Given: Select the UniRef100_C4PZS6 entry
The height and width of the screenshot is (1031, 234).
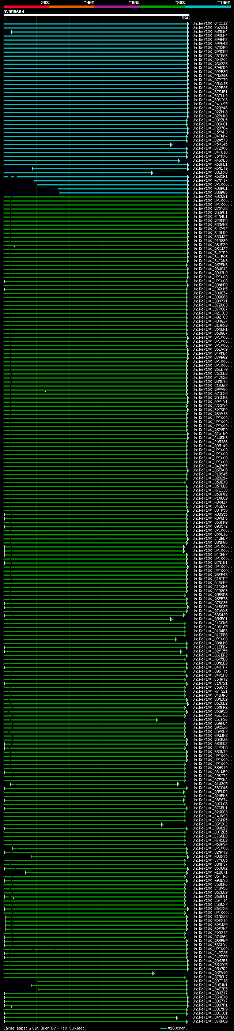Looking at the screenshot, I should pos(210,953).
